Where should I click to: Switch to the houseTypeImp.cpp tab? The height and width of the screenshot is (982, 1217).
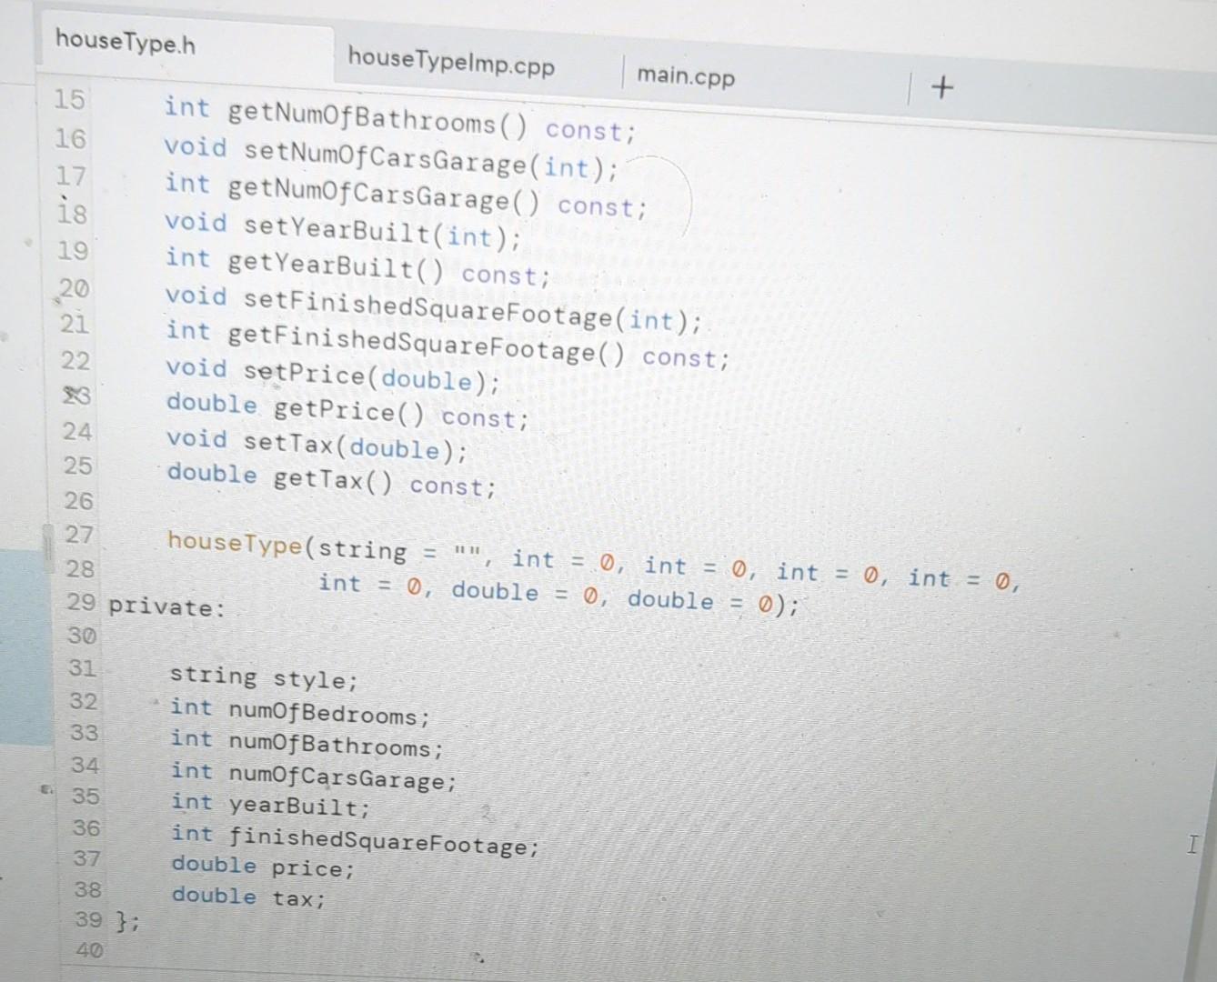(451, 65)
